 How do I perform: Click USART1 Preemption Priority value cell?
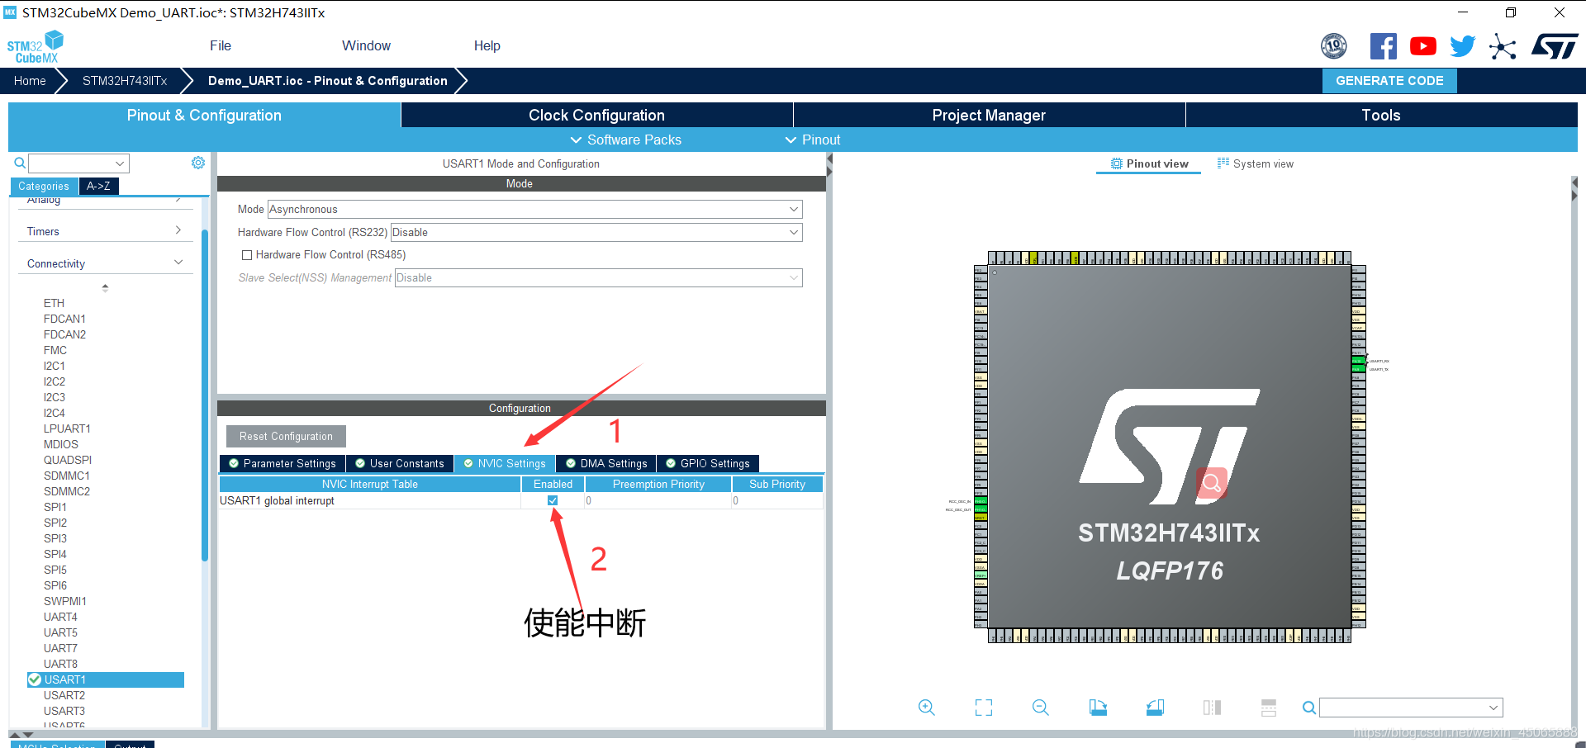(x=658, y=500)
